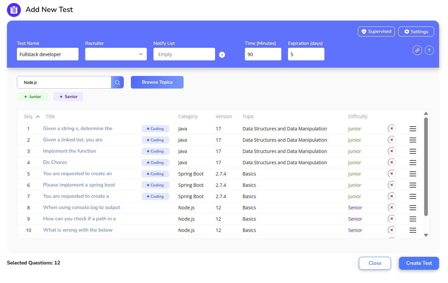This screenshot has width=448, height=283.
Task: Click drag handle for question 5
Action: coord(413,174)
